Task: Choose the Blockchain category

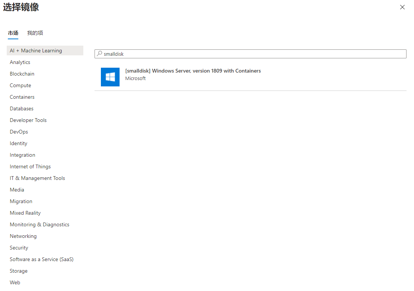Action: [x=22, y=74]
